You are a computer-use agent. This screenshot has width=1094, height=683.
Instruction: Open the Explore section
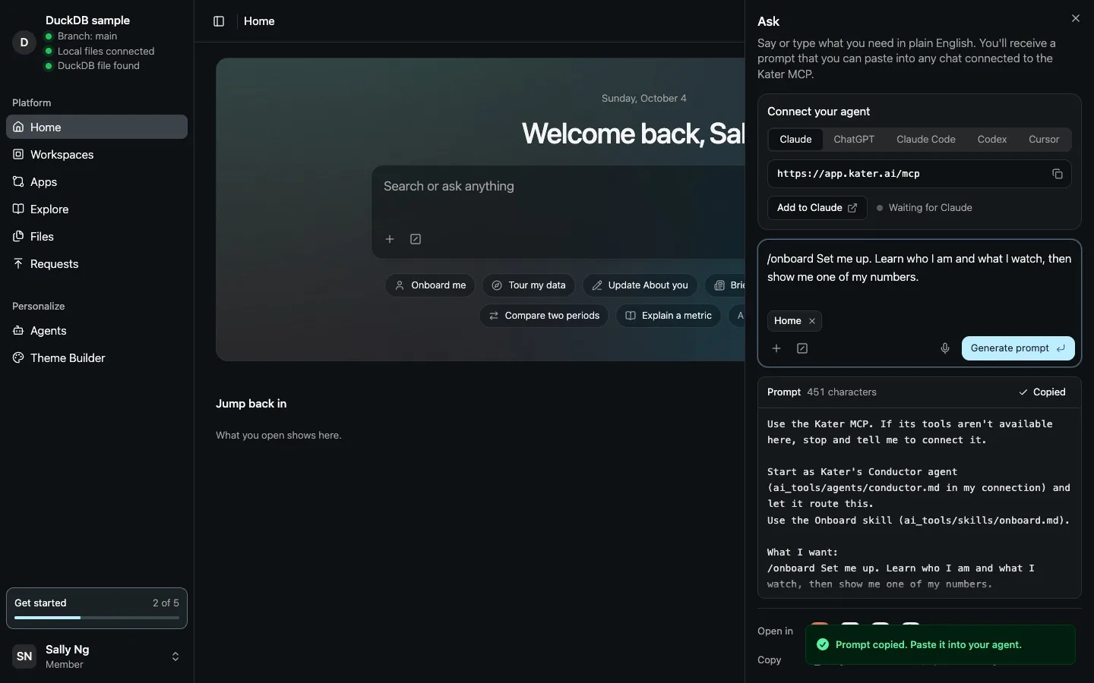[96, 209]
